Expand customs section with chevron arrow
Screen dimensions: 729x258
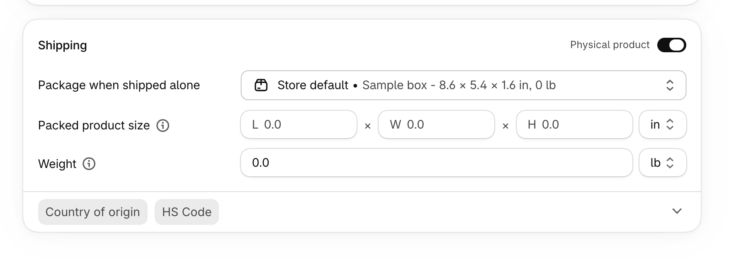tap(677, 211)
